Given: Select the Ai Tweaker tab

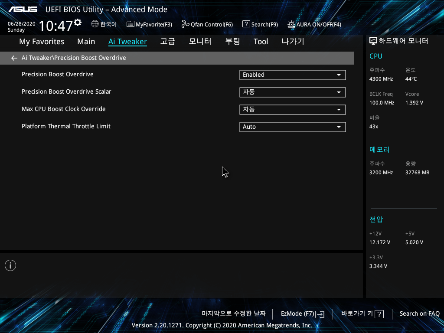Looking at the screenshot, I should (127, 42).
